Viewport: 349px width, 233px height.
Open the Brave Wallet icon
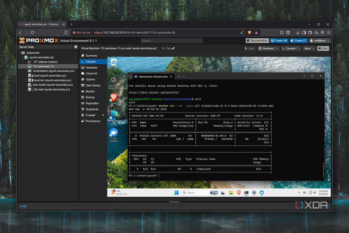(310, 32)
